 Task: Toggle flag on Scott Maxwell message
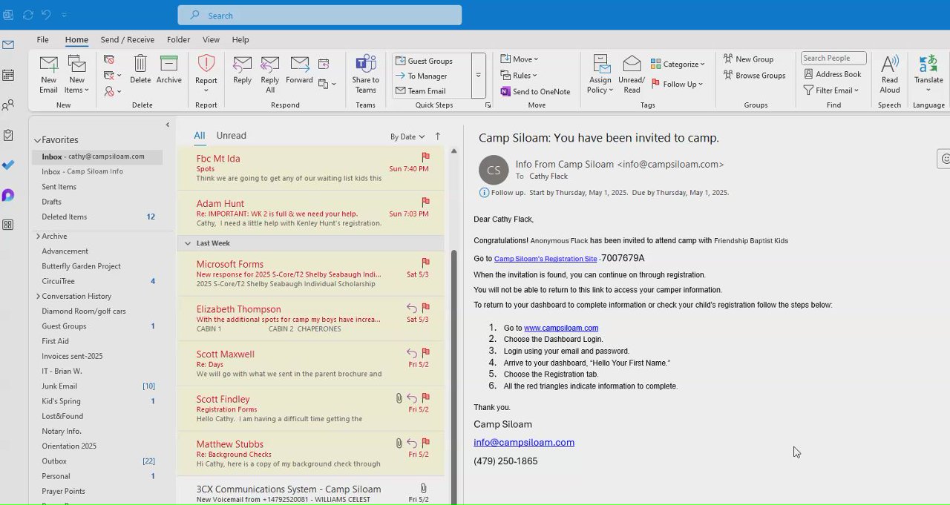(x=425, y=353)
